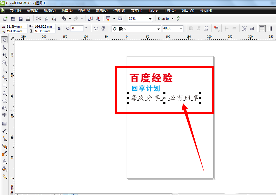Screen dimensions: 276x195
Task: Open character formatting dialog
Action: coord(244,29)
